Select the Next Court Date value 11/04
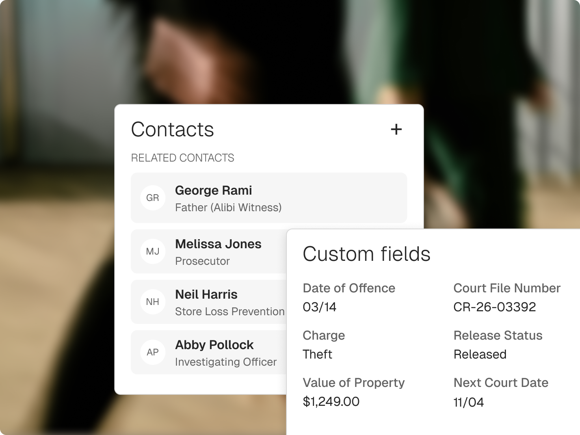 pyautogui.click(x=468, y=402)
